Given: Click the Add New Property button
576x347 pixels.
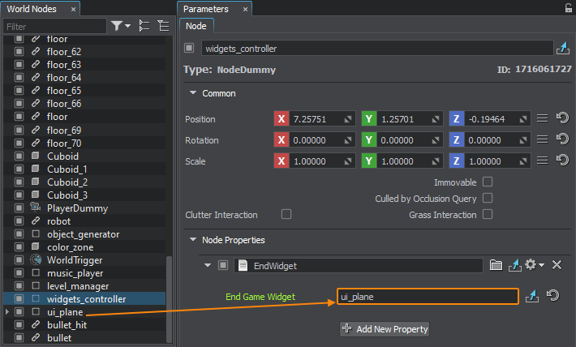Looking at the screenshot, I should coord(385,329).
